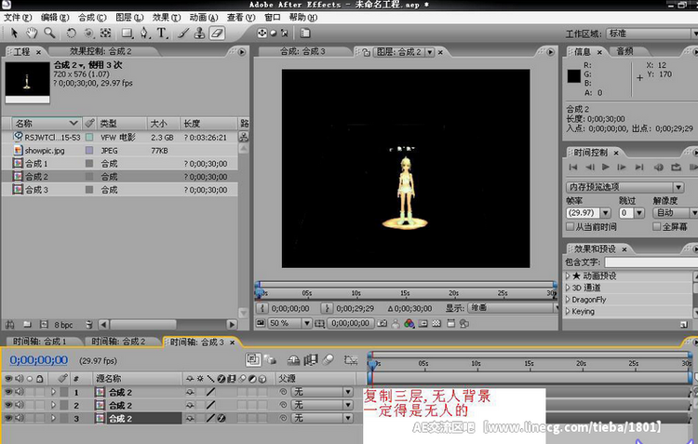Open the 效果 menu
The width and height of the screenshot is (698, 444).
click(x=167, y=18)
